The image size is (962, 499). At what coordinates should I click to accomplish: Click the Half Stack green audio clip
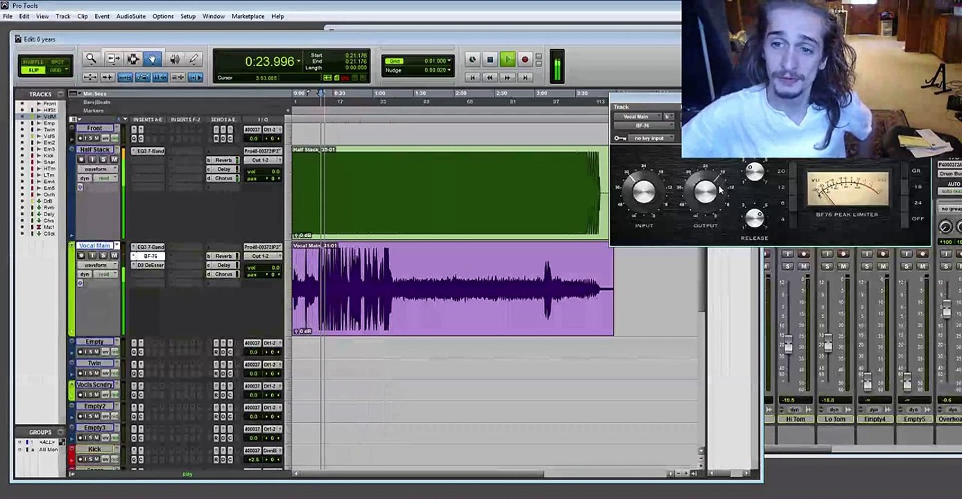tap(449, 192)
